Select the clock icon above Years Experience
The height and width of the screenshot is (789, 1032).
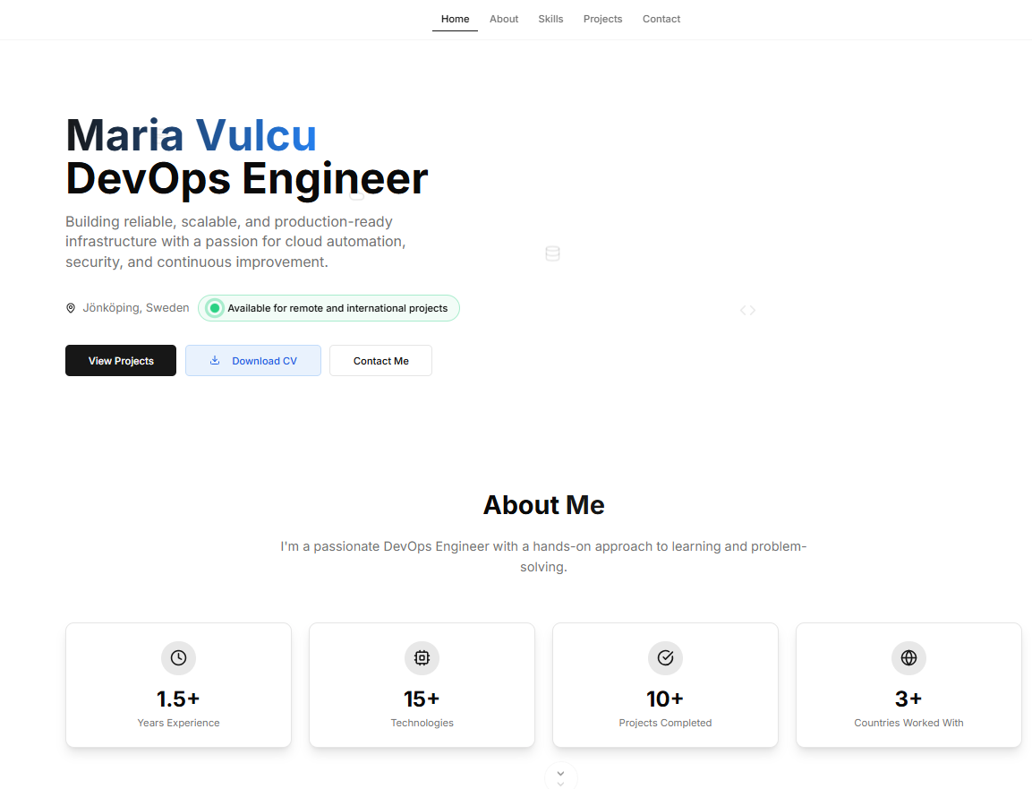pos(178,657)
